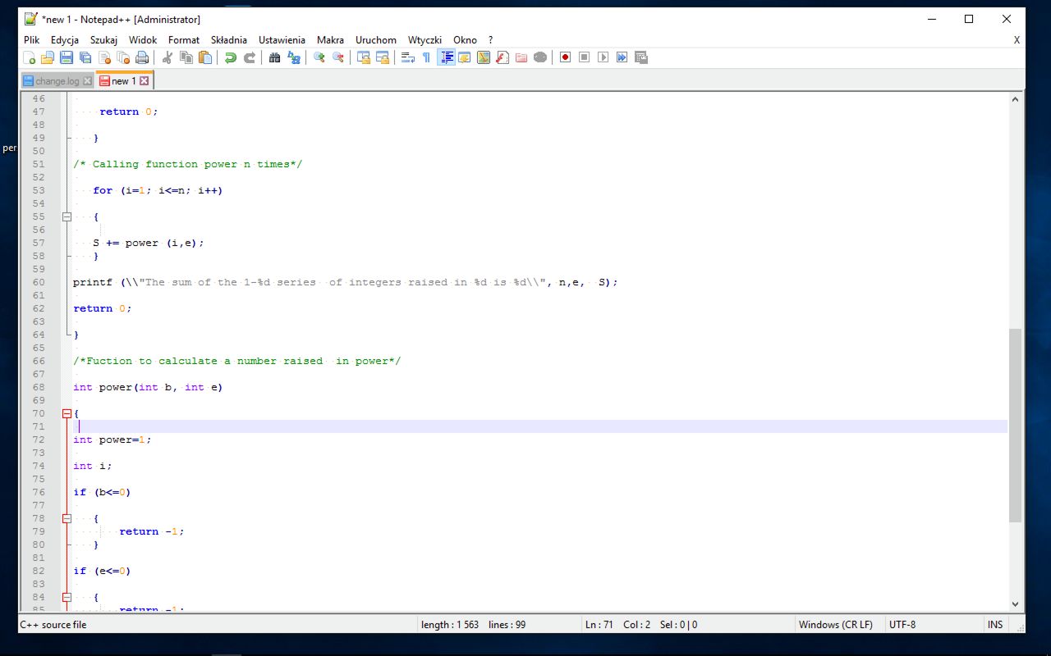
Task: Collapse the fold marker on line 55
Action: [x=67, y=216]
